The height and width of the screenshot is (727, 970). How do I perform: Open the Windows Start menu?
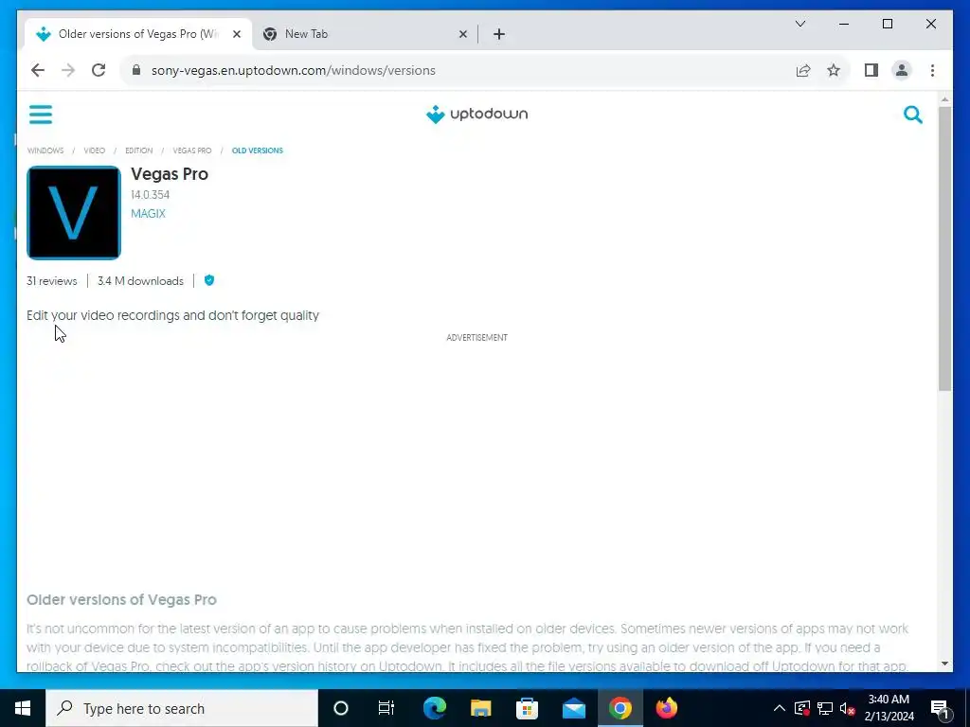23,708
